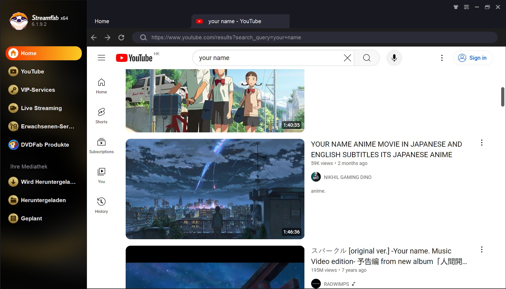
Task: Click the page vertical scrollbar thumb
Action: [x=503, y=97]
